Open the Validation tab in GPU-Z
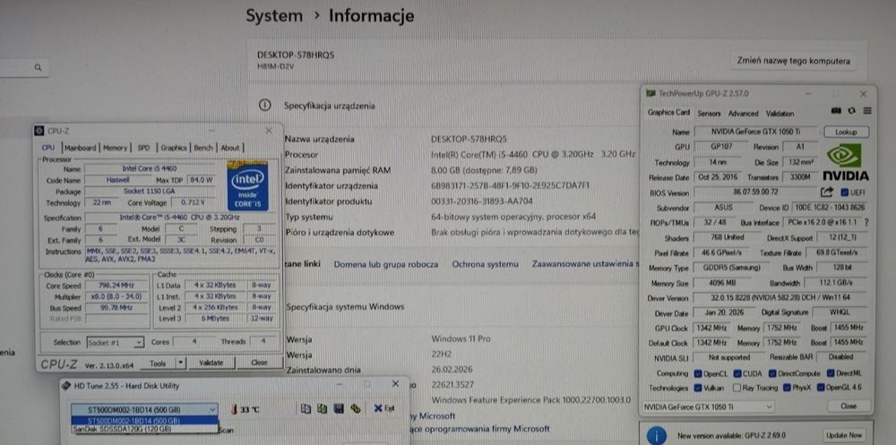 click(780, 114)
